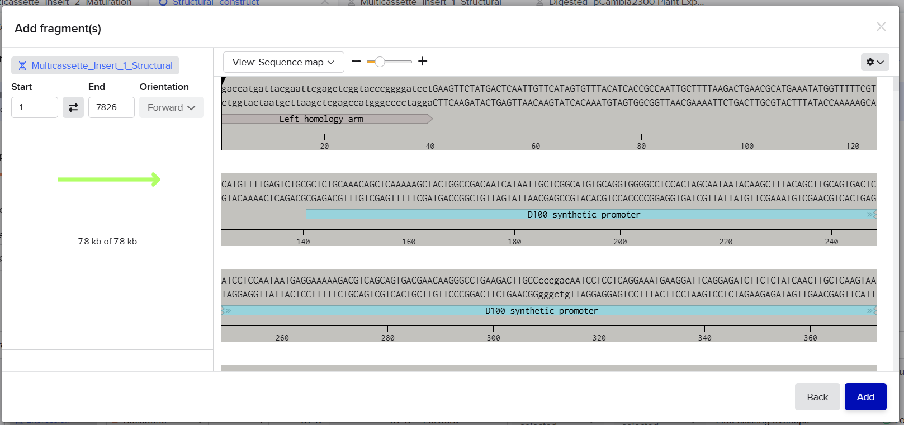
Task: Close the Add fragment(s) dialog
Action: coord(881,27)
